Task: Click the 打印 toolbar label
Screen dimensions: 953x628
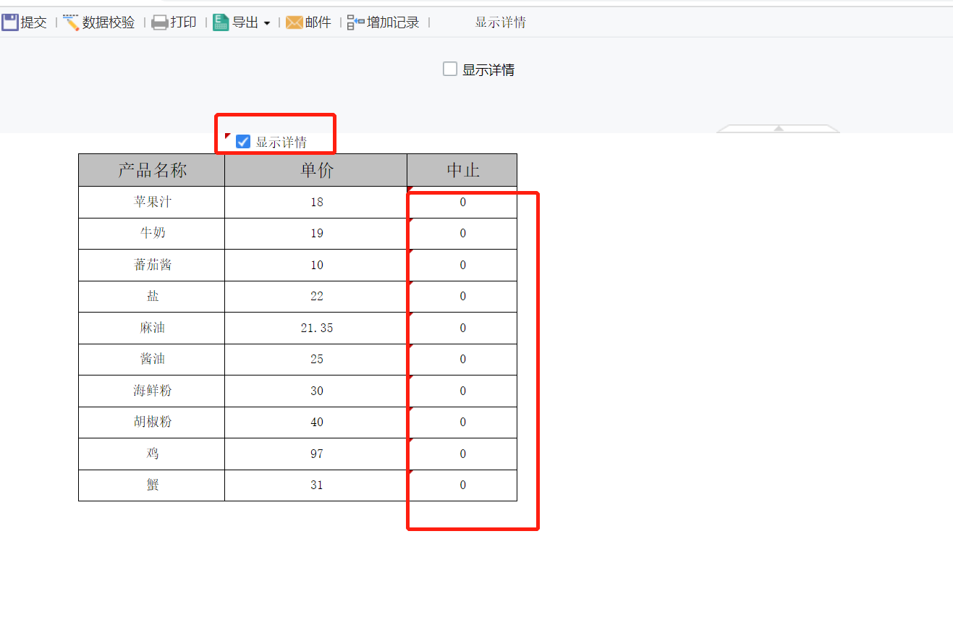Action: (183, 22)
